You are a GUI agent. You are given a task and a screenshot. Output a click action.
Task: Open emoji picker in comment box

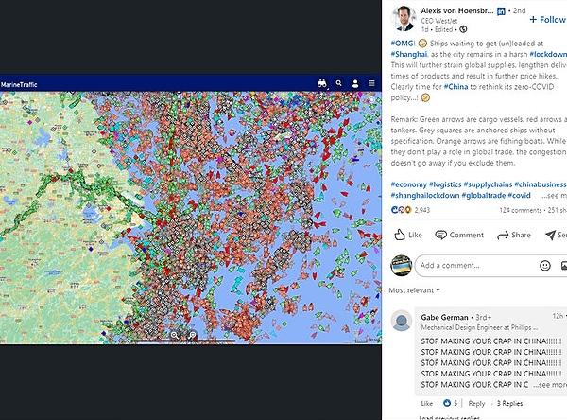(x=545, y=266)
